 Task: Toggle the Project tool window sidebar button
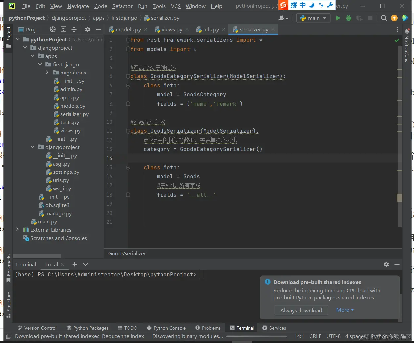click(9, 36)
